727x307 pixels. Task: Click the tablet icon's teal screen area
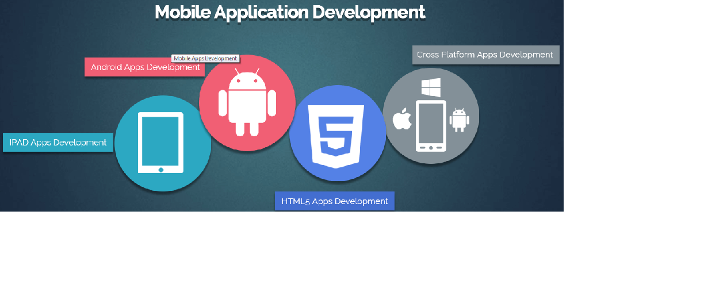pos(160,140)
